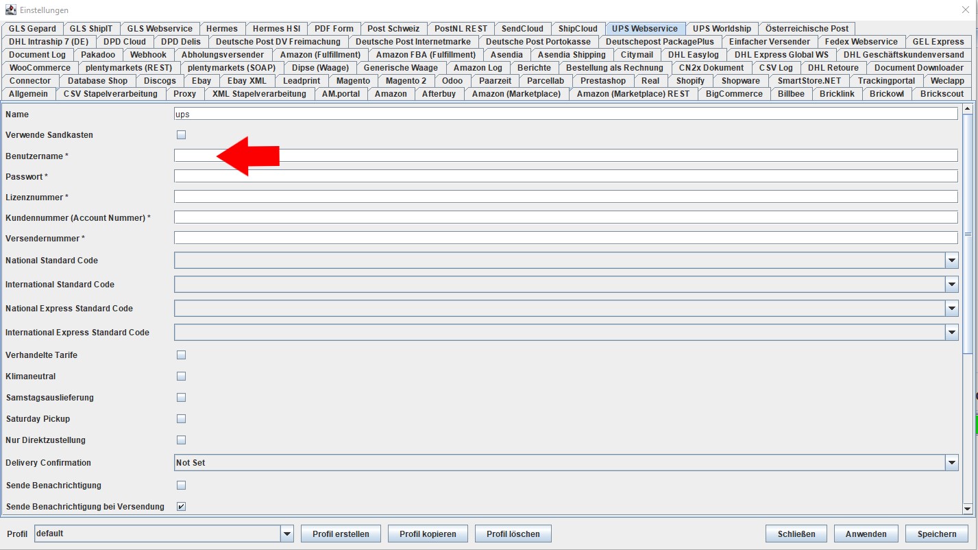Switch to the Deutschepost PackagePlus tab
The image size is (978, 550).
pos(660,42)
